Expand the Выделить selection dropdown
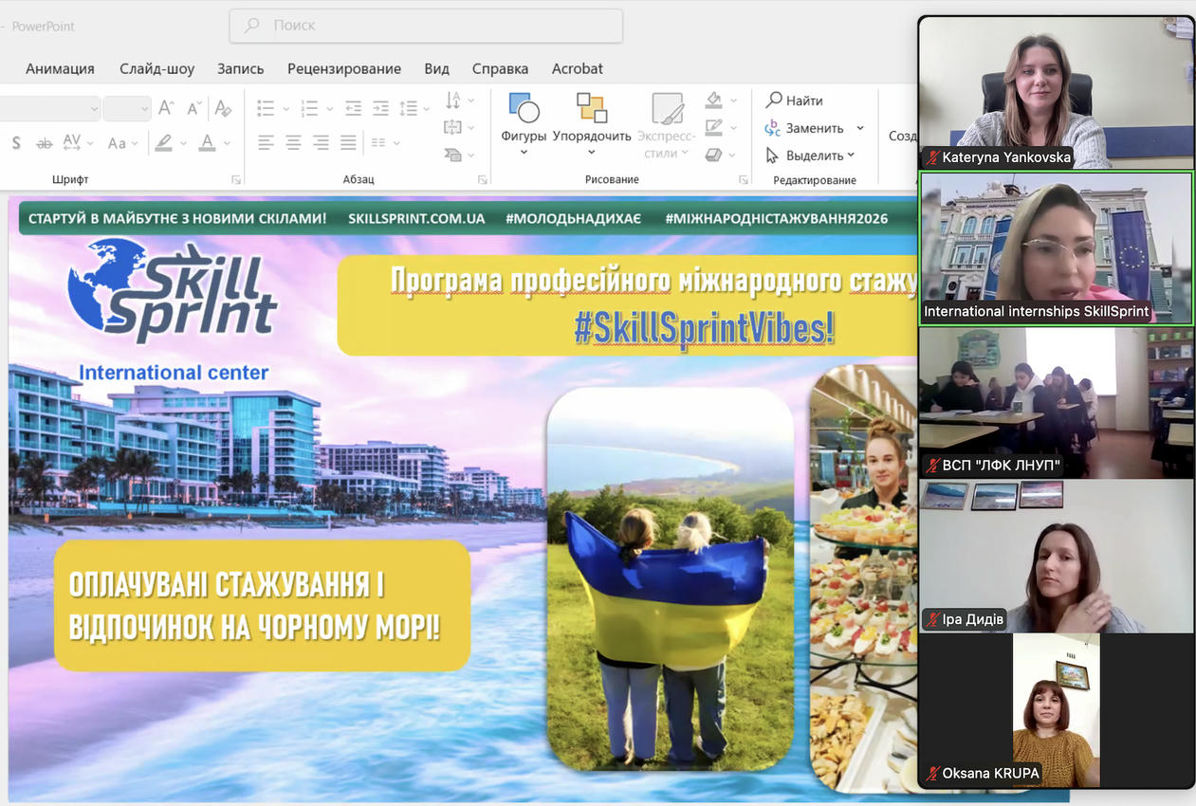The width and height of the screenshot is (1196, 806). coord(851,156)
